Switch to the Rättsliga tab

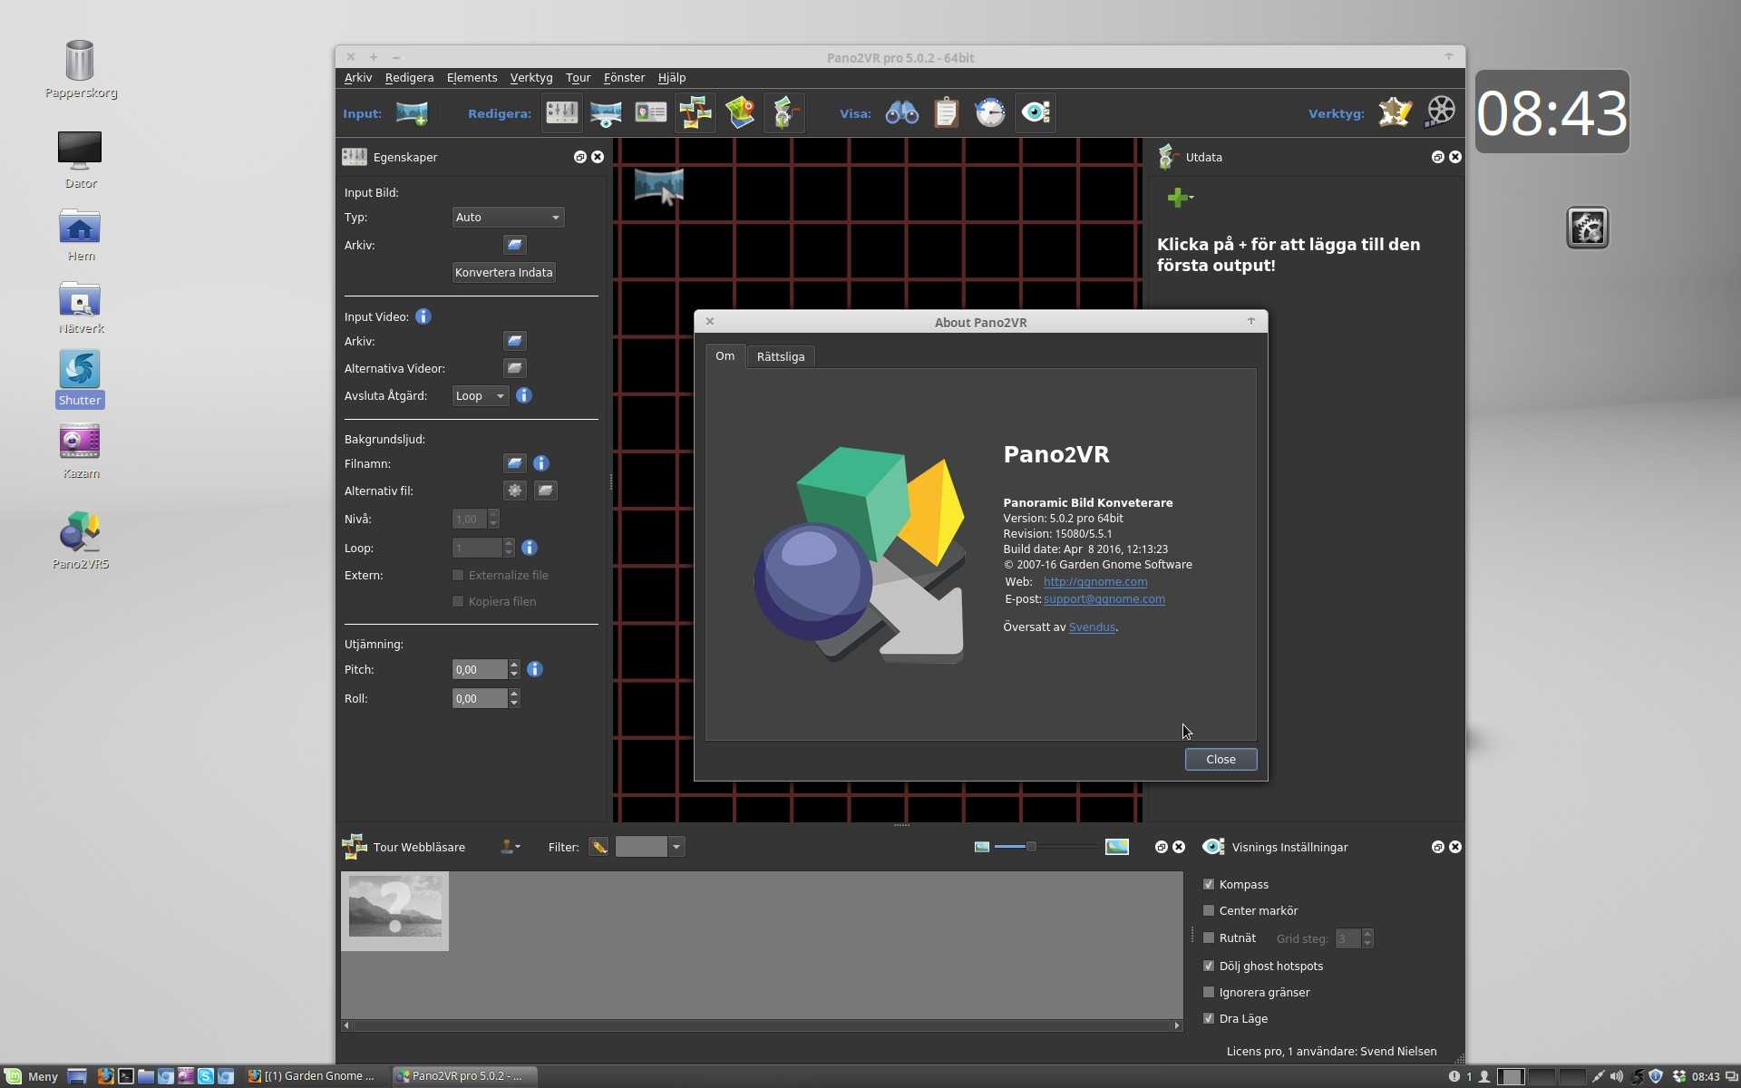781,356
